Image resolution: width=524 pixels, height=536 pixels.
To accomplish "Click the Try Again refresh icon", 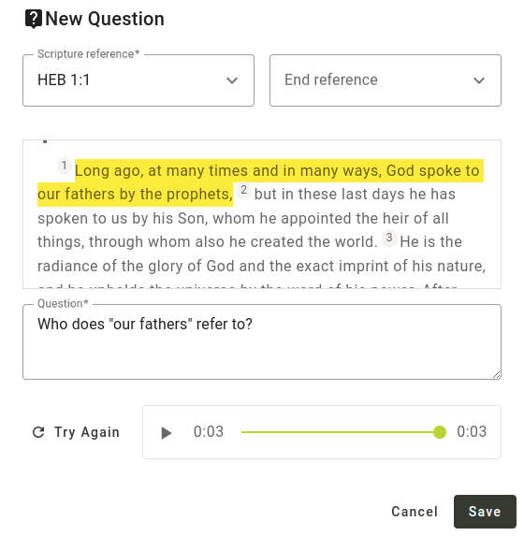I will (x=38, y=432).
